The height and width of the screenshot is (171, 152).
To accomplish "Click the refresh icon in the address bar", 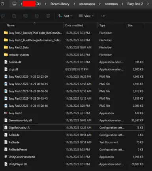I will click(x=2, y=4).
